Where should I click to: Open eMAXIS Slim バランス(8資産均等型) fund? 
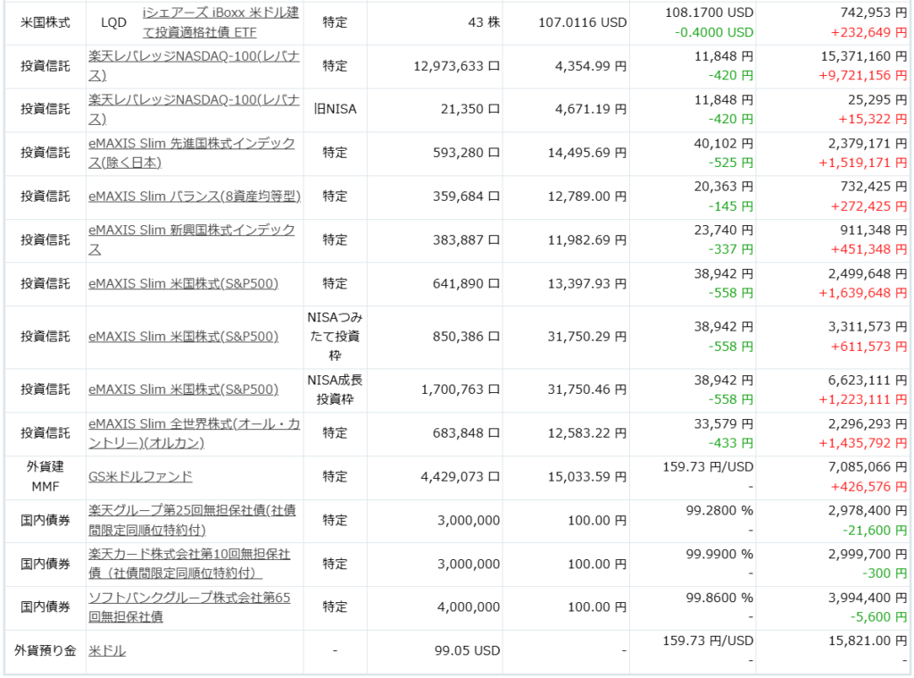click(195, 197)
